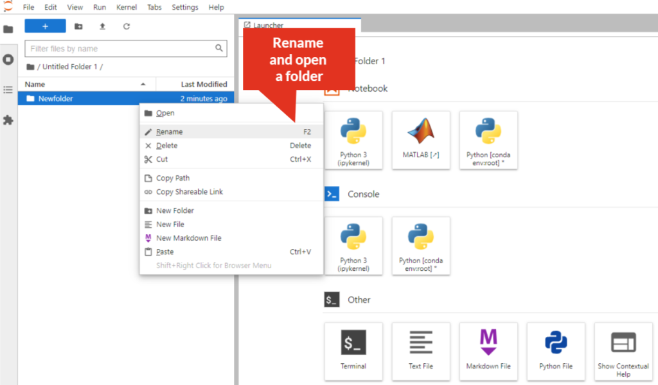Click the "2 minutes ago" cell
Image resolution: width=658 pixels, height=385 pixels.
(204, 98)
